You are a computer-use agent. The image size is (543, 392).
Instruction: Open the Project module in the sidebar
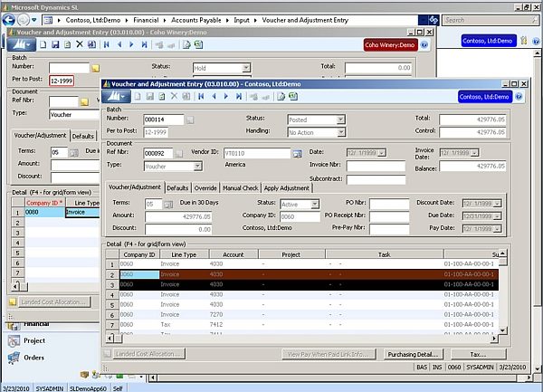tap(34, 340)
